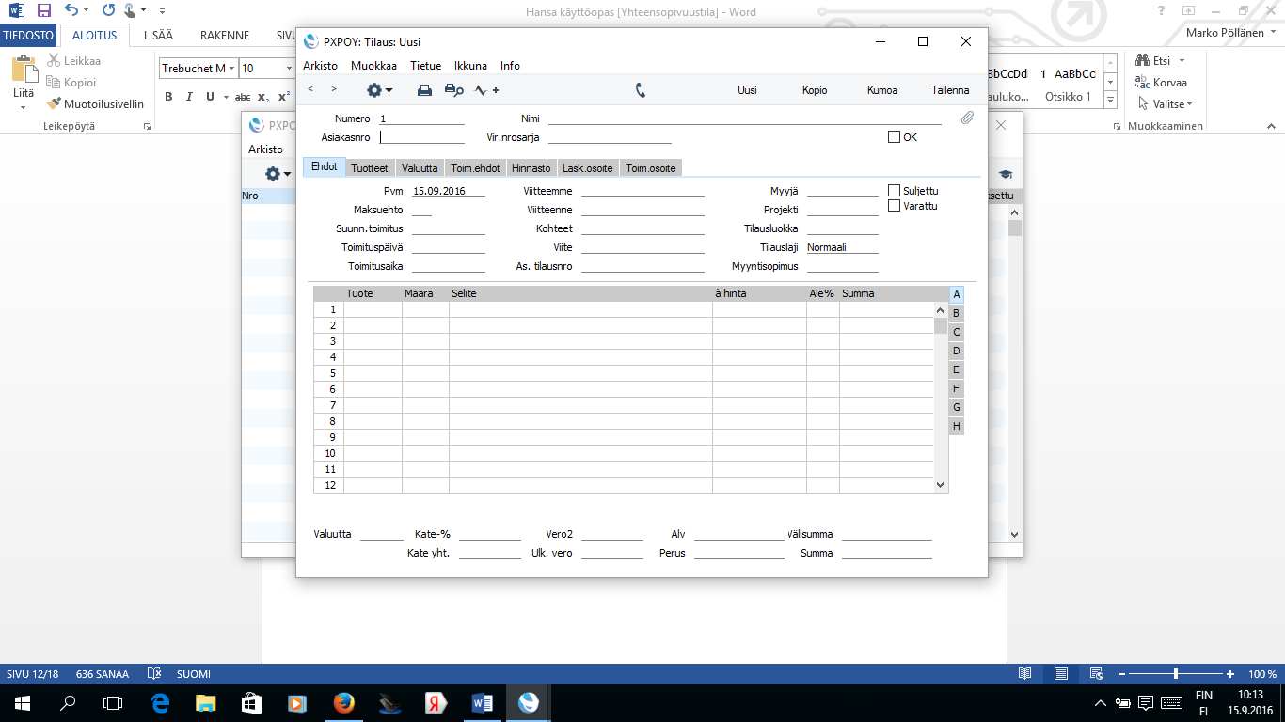Tick the Varattu checkbox
The image size is (1285, 722).
(894, 206)
